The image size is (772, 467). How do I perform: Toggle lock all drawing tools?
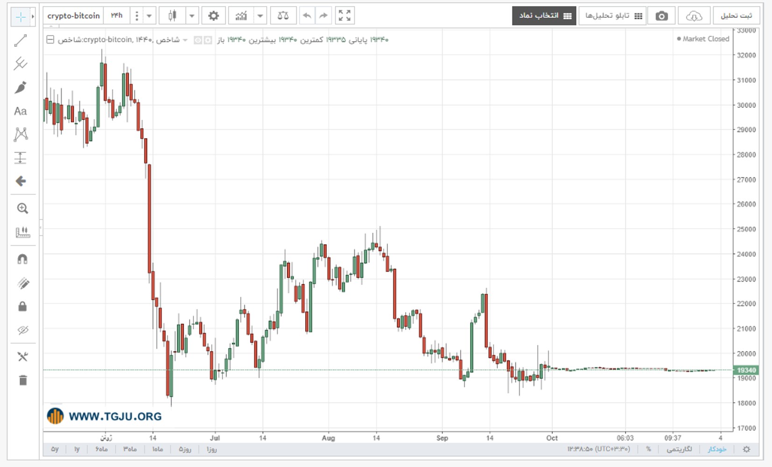22,306
